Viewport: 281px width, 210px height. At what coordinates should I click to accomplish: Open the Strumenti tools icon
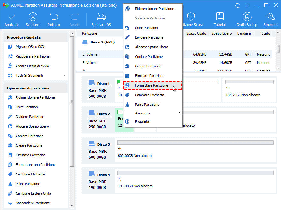pos(270,19)
